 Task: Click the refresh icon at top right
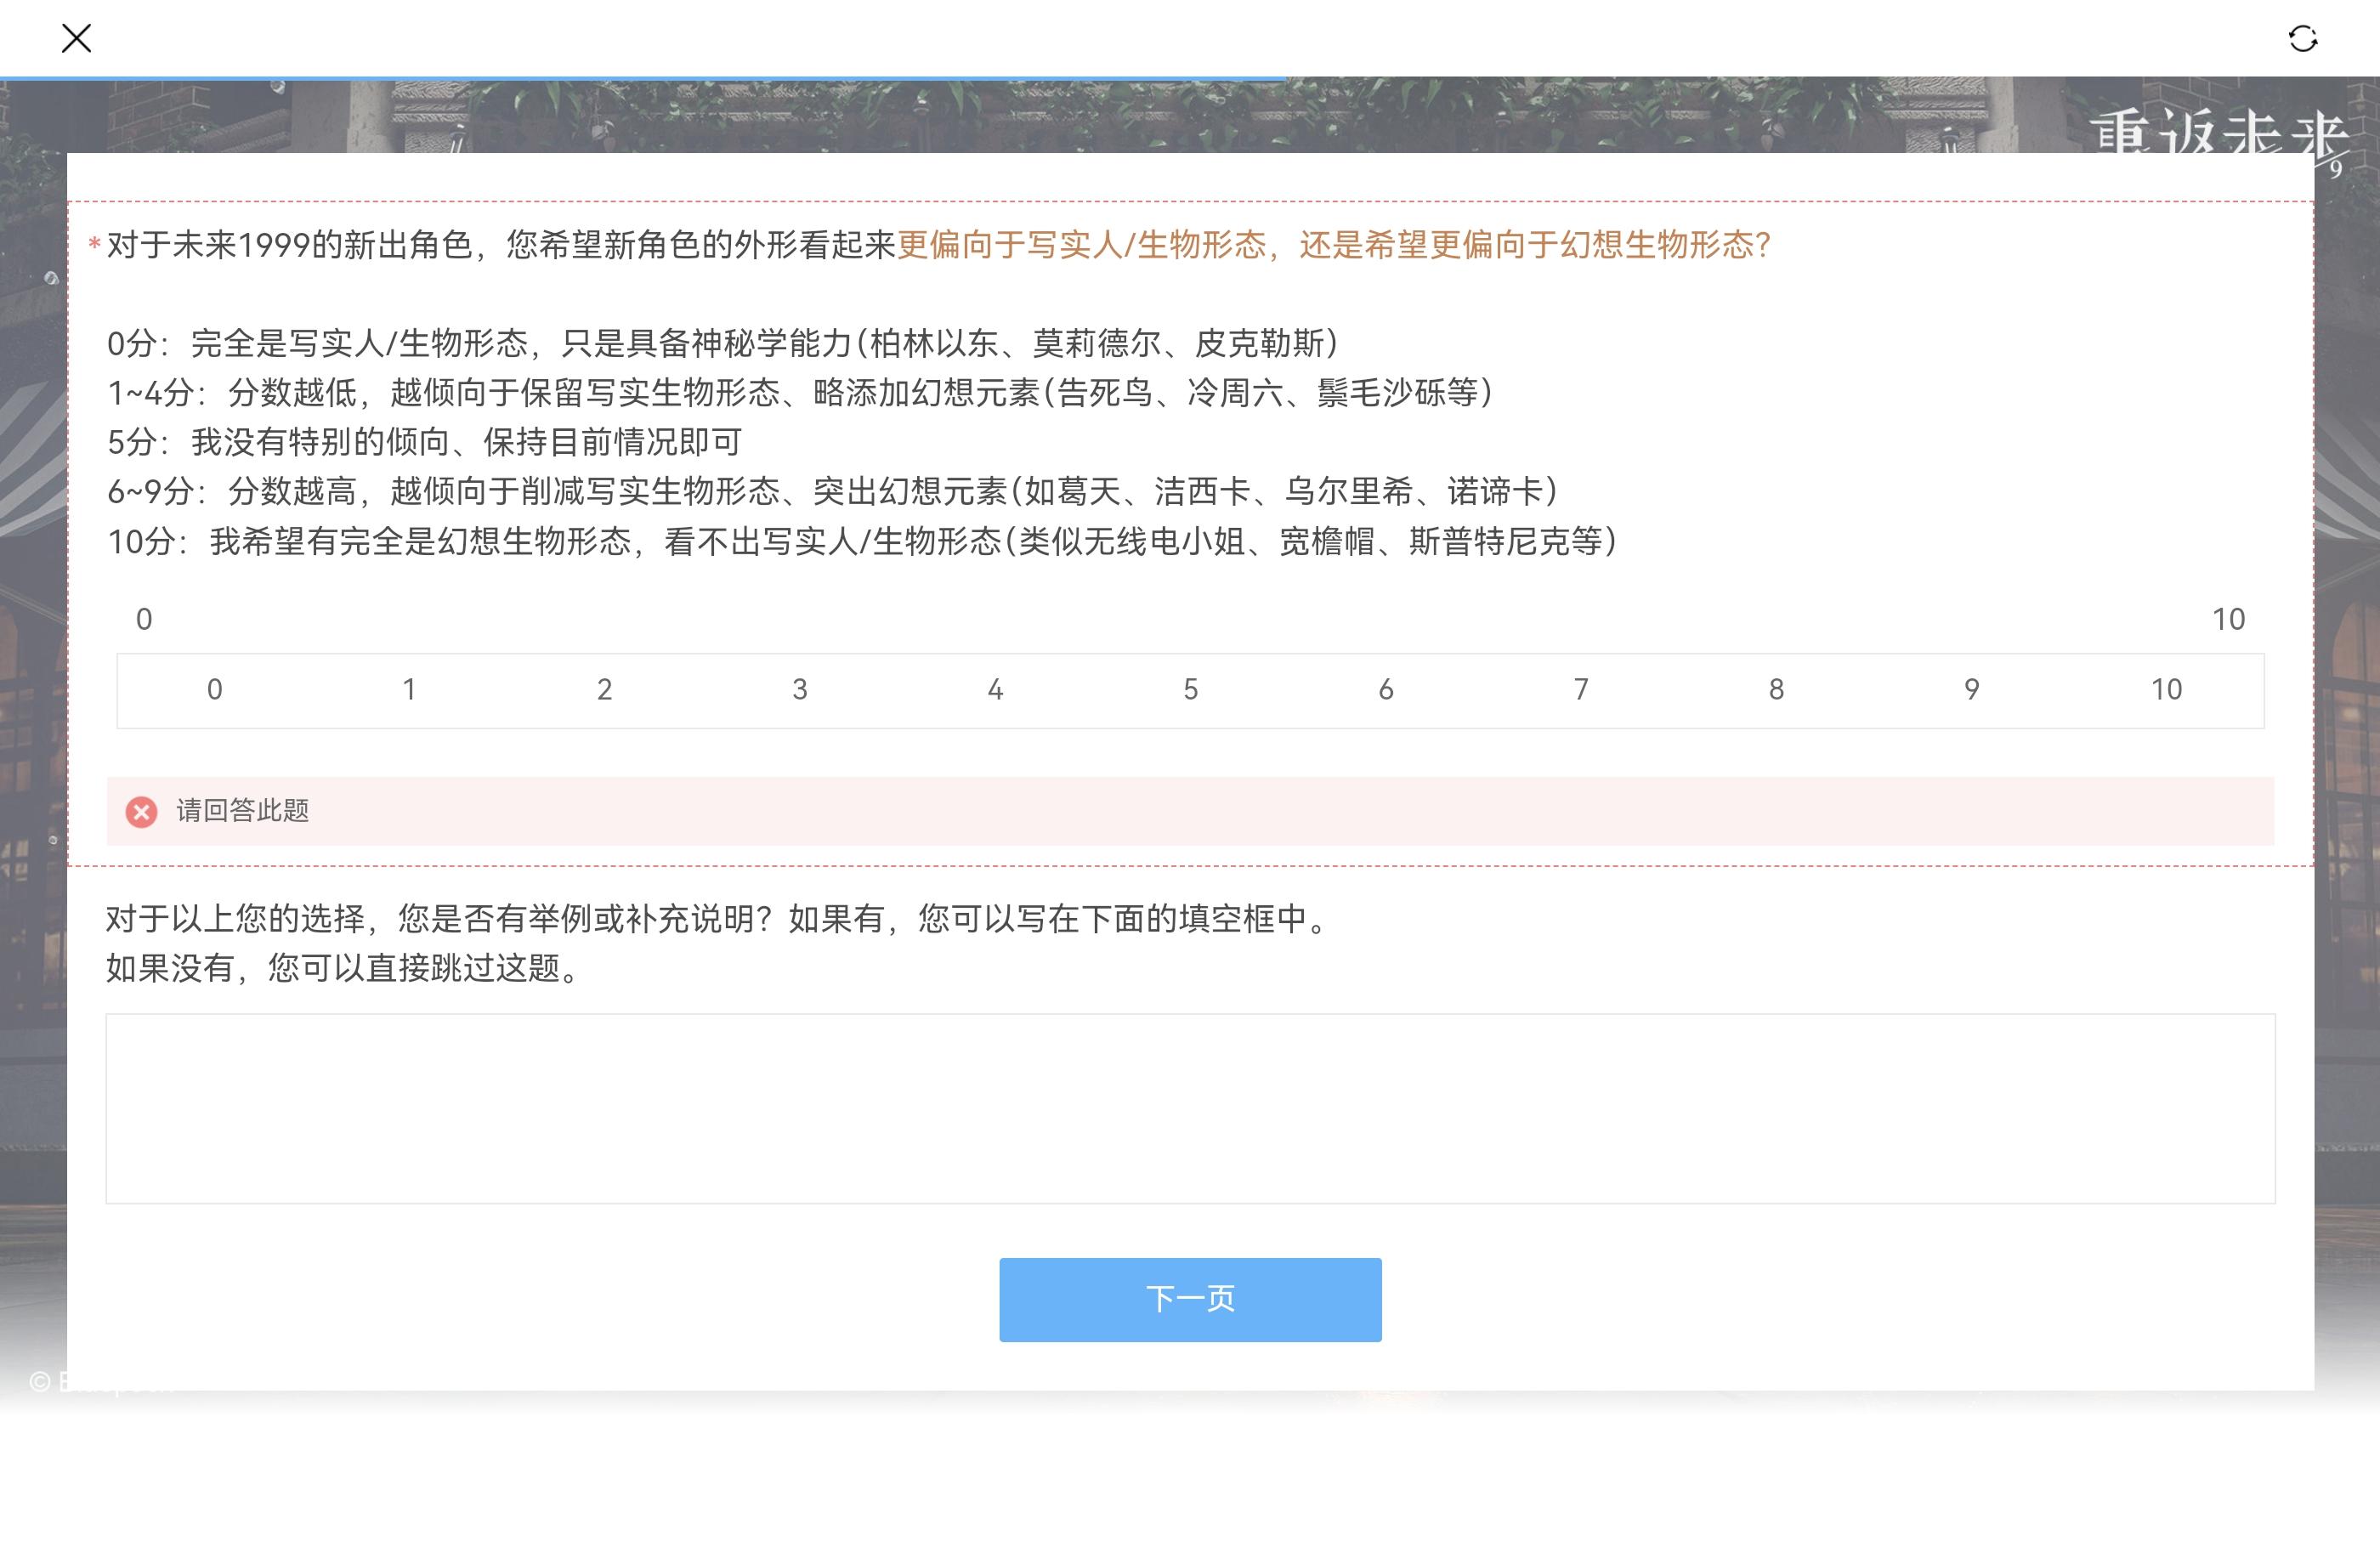click(x=2302, y=39)
